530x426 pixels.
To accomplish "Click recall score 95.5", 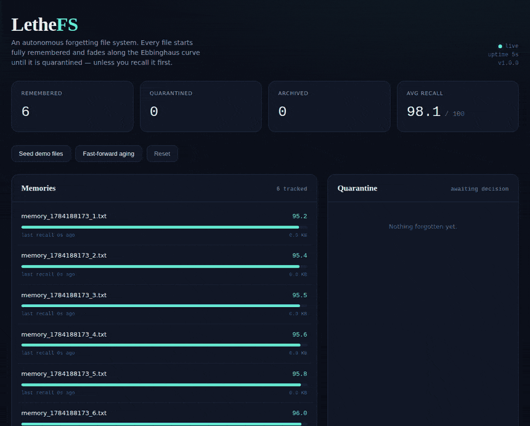I will pyautogui.click(x=300, y=295).
